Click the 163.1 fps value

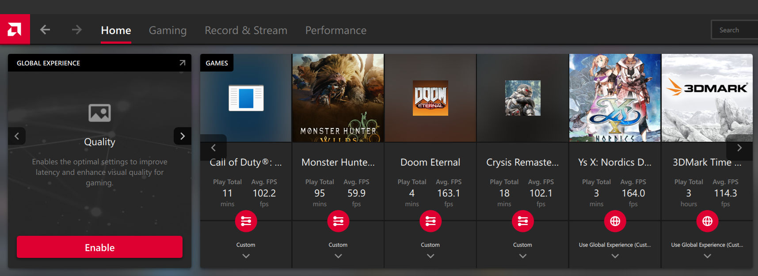tap(449, 193)
